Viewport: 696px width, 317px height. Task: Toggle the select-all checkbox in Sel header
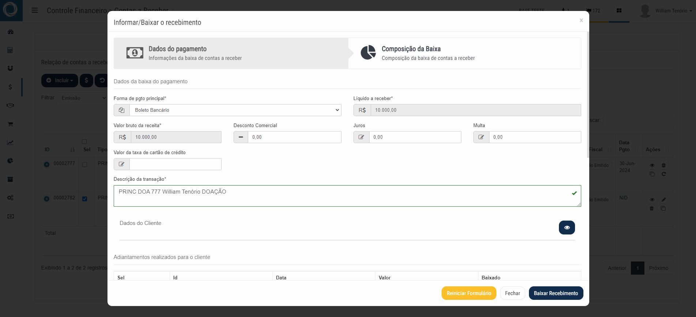(84, 142)
